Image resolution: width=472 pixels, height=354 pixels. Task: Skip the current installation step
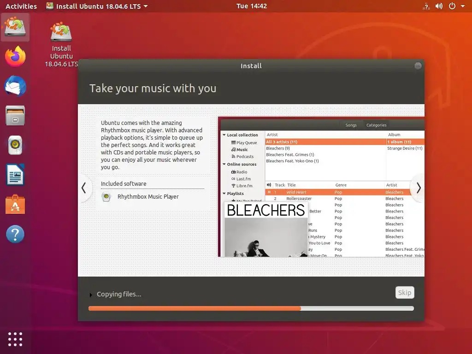405,293
